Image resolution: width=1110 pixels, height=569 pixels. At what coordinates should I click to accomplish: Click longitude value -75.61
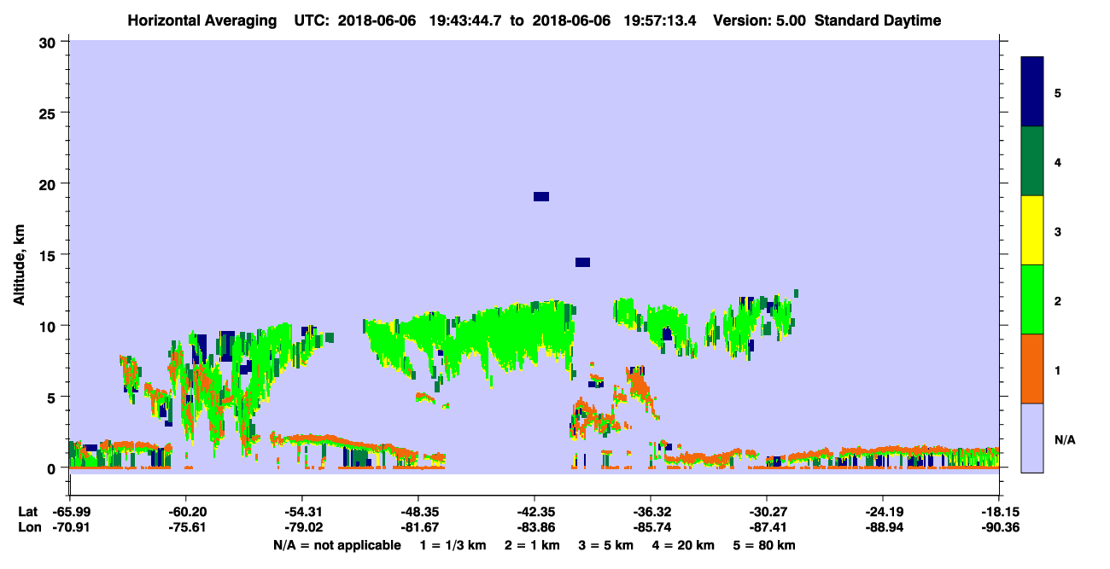tap(185, 527)
